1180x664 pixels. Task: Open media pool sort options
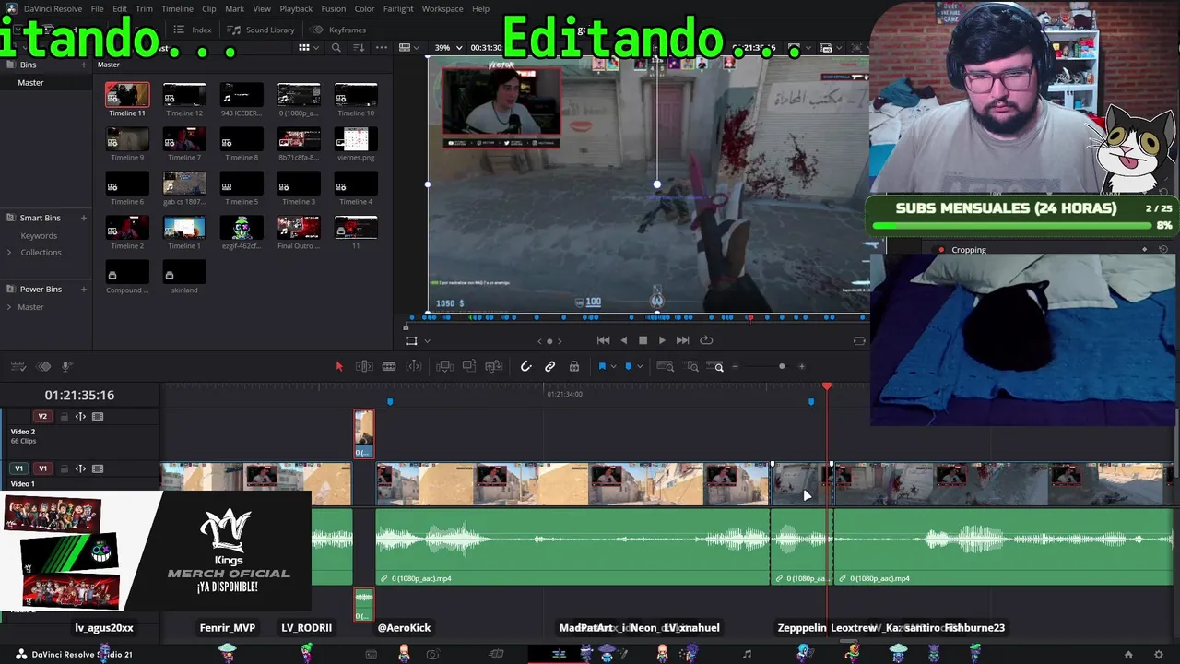click(359, 48)
